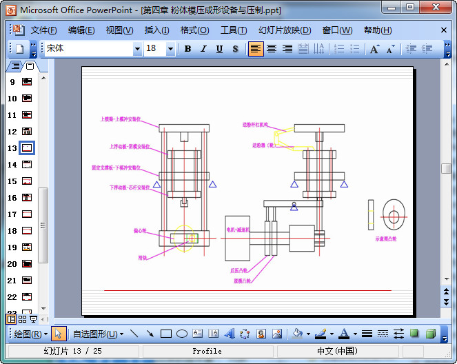457x364 pixels.
Task: Apply the font color swatch
Action: coord(344,334)
